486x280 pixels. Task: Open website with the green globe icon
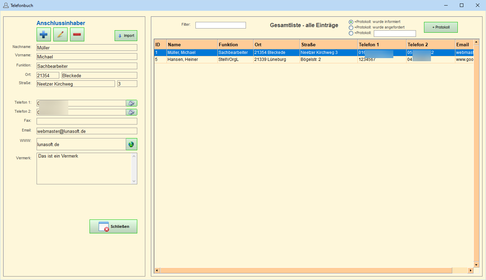131,144
